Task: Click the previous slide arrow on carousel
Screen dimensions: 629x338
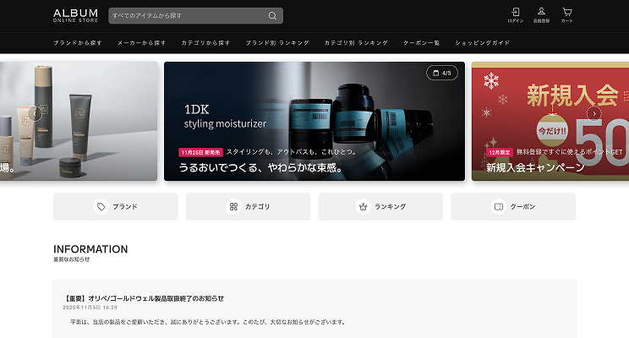Action: tap(35, 114)
